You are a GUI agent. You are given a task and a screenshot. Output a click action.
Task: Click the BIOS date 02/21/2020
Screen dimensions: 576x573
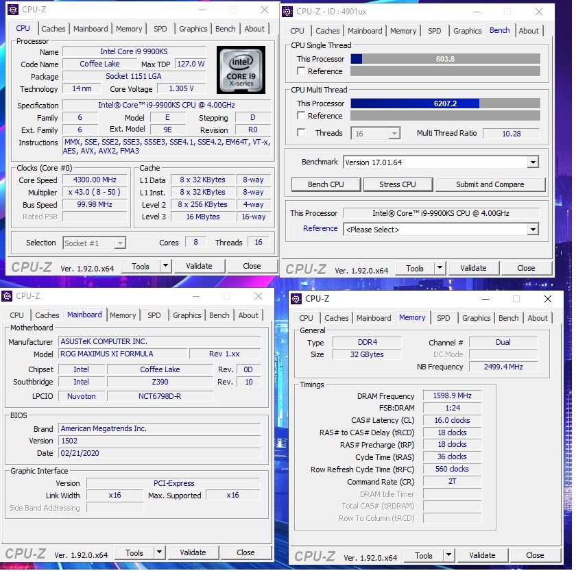(x=159, y=453)
